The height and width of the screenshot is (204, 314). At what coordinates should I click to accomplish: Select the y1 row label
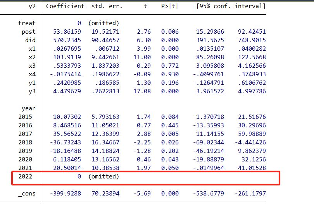[x=32, y=83]
